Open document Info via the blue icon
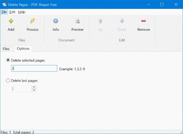The height and width of the screenshot is (134, 183). pyautogui.click(x=56, y=21)
